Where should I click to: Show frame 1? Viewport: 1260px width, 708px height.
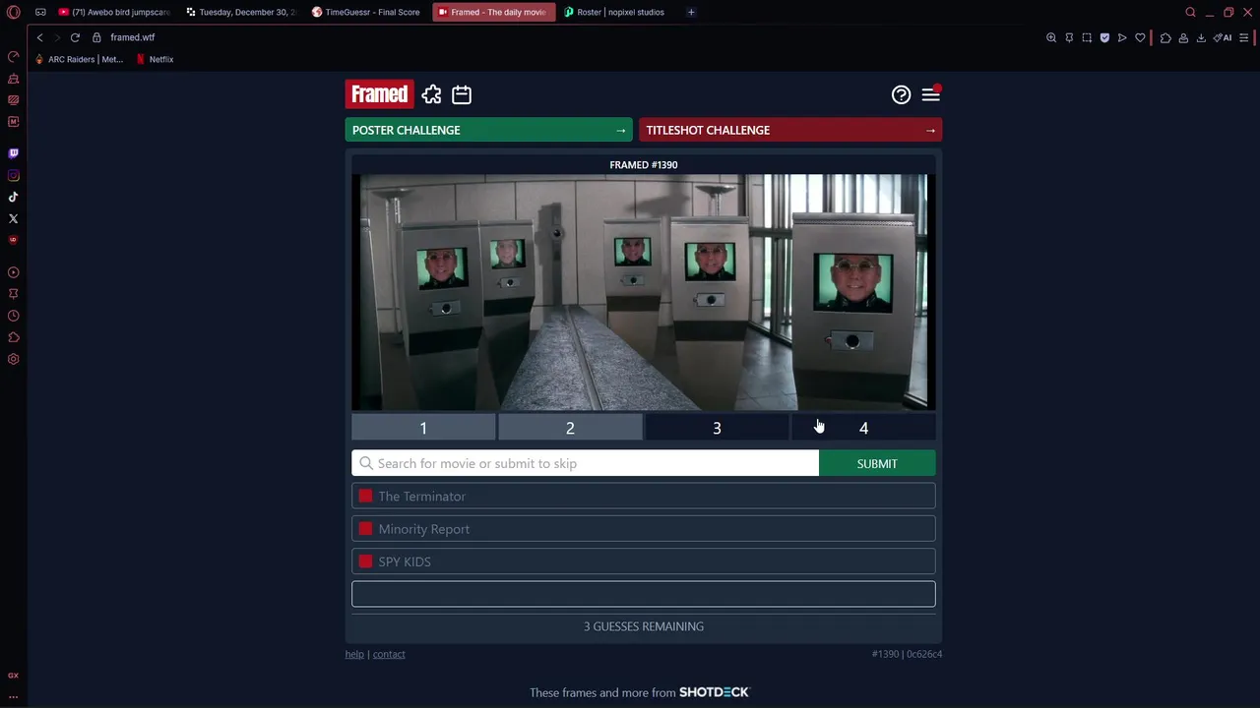(x=423, y=428)
